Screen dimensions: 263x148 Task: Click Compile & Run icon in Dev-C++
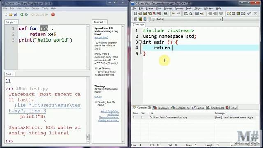238,14
